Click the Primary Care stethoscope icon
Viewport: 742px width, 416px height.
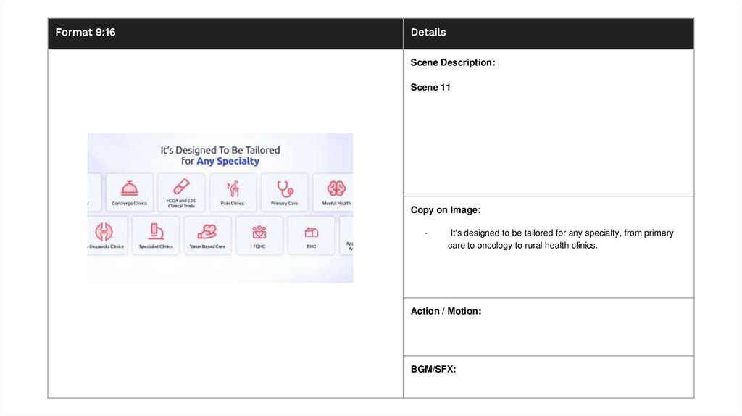coord(285,189)
